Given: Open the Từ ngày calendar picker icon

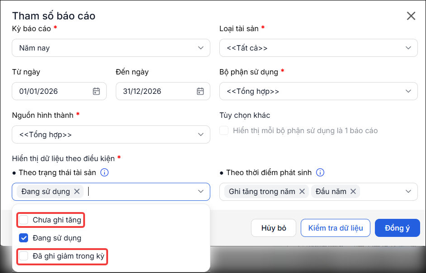Looking at the screenshot, I should click(96, 91).
